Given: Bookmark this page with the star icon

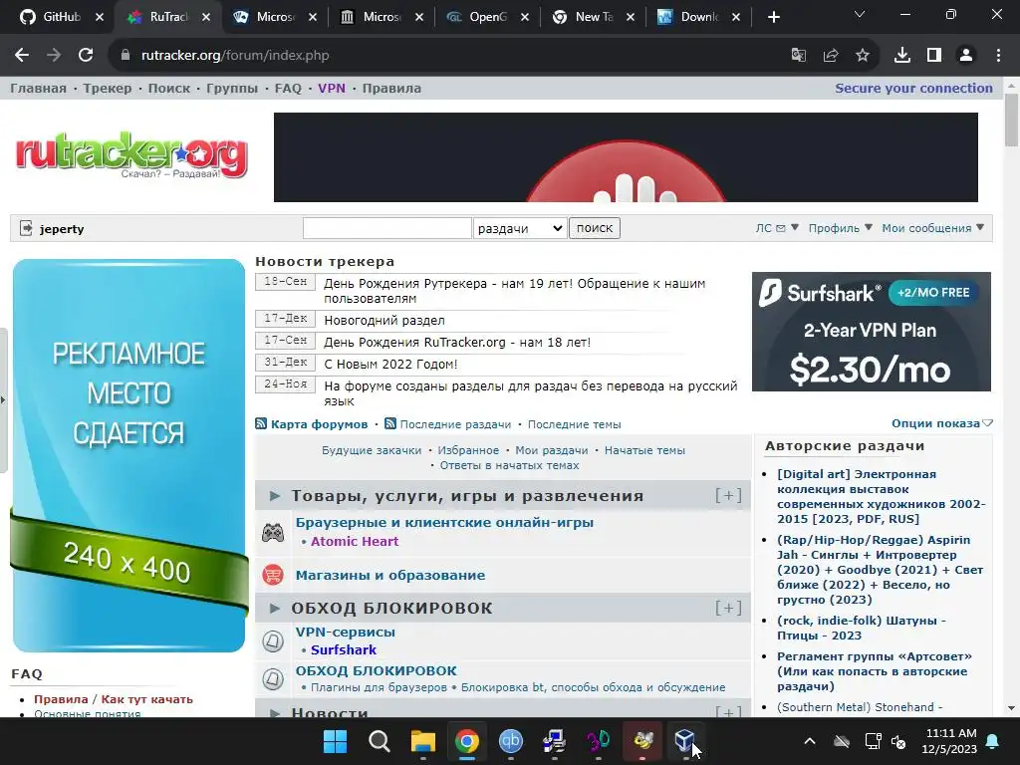Looking at the screenshot, I should click(x=863, y=56).
